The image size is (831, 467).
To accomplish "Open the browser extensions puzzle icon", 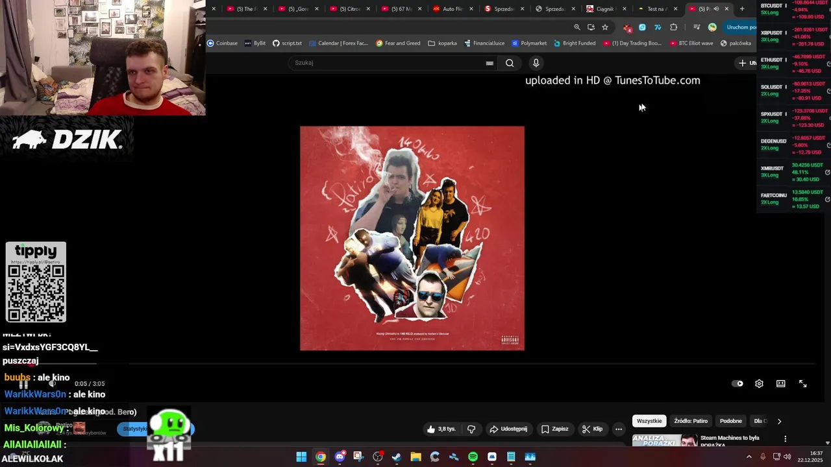I will click(x=673, y=27).
